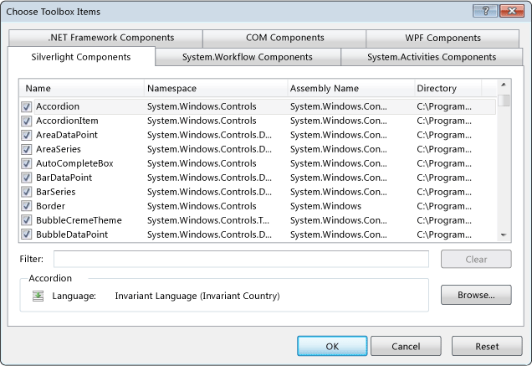
Task: Select the AccordionItem row name
Action: coord(67,121)
